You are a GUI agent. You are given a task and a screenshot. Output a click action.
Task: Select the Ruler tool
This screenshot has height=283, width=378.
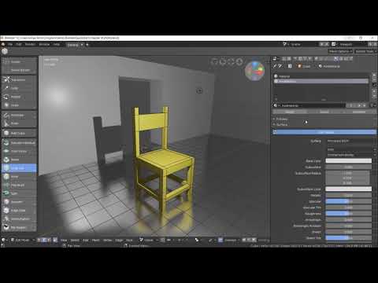pos(19,123)
